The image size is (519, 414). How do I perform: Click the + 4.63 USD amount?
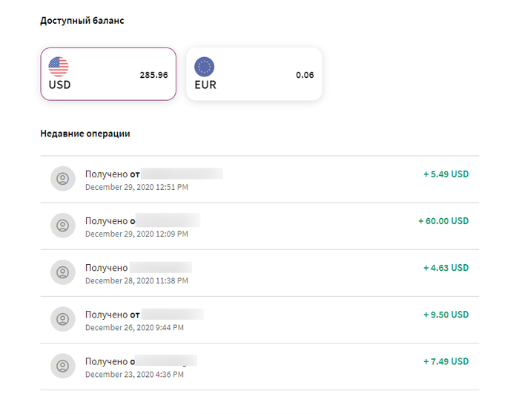[x=446, y=268]
